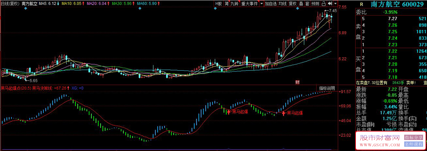Click the 窗 window layout button
This screenshot has width=427, height=151.
coord(307,4)
